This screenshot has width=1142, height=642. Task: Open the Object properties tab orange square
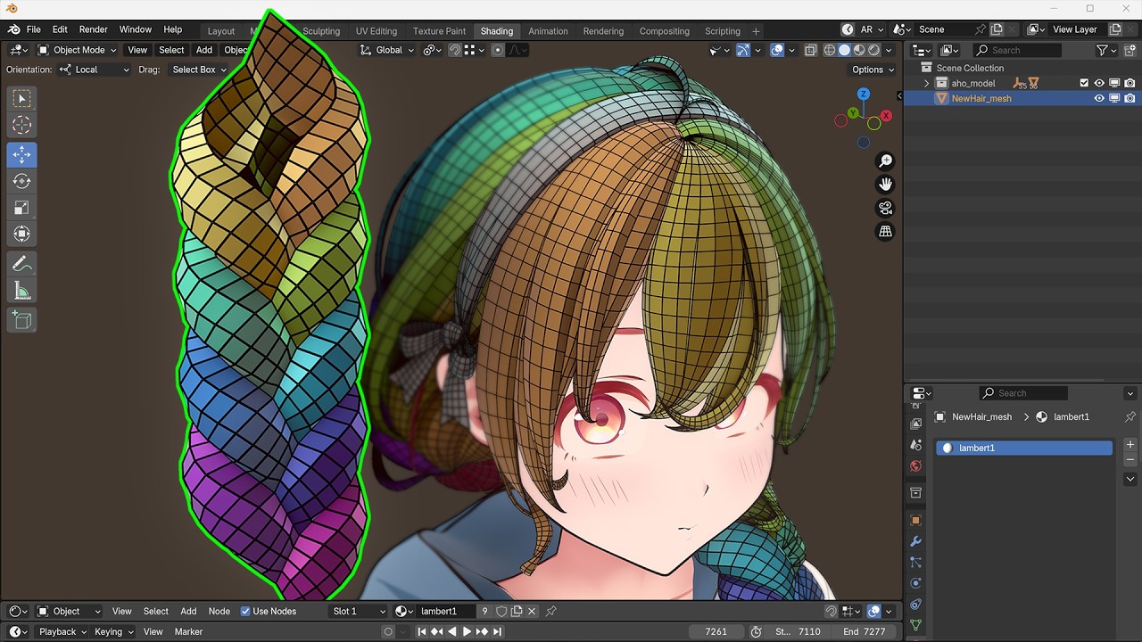pyautogui.click(x=915, y=520)
